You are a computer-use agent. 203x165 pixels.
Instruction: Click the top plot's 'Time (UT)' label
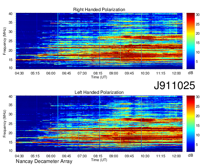[x=99, y=77]
